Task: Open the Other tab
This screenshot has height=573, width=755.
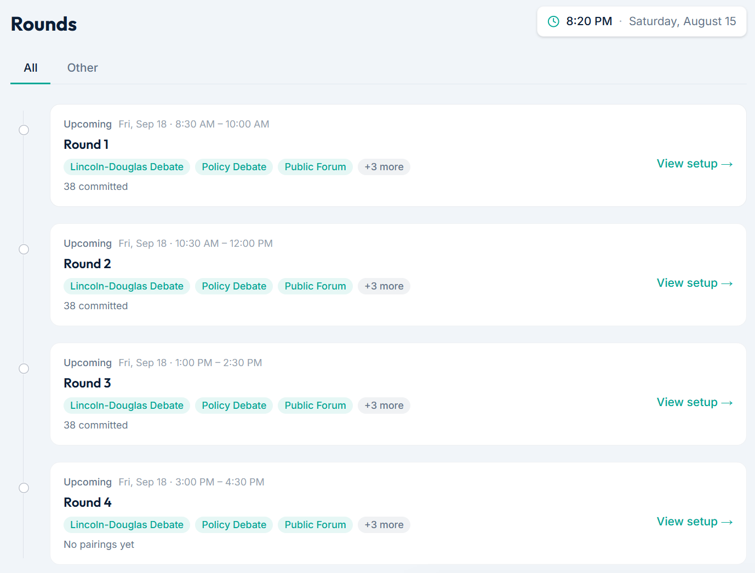Action: (83, 68)
